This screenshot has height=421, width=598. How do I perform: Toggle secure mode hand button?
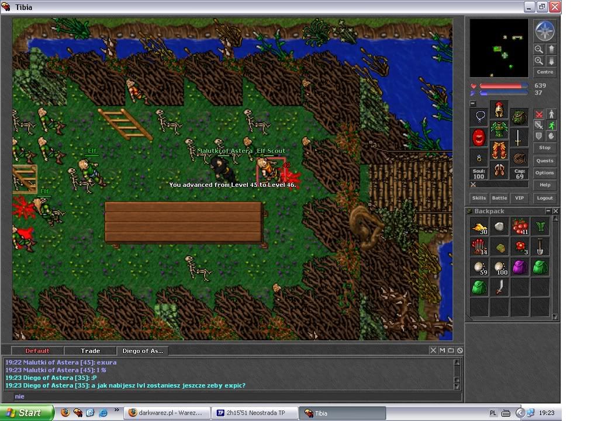(551, 135)
